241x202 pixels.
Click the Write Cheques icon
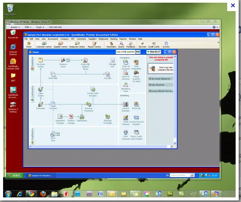(126, 118)
